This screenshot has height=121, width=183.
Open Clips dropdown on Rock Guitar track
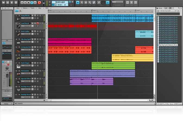coord(26,34)
